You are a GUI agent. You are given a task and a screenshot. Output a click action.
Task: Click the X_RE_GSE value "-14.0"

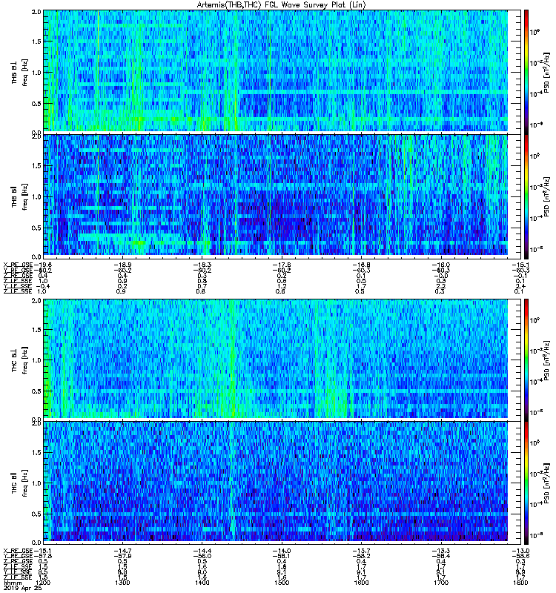pos(282,551)
